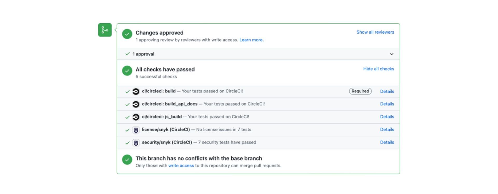Expand the 1 approval chevron
This screenshot has height=194, width=498.
tap(392, 54)
